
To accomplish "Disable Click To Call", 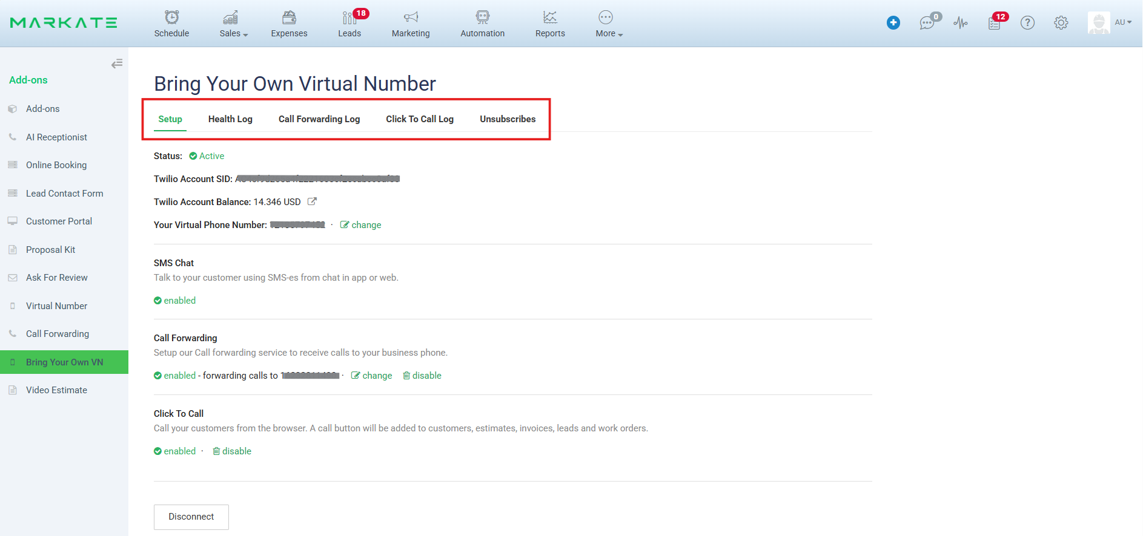I will click(x=232, y=451).
